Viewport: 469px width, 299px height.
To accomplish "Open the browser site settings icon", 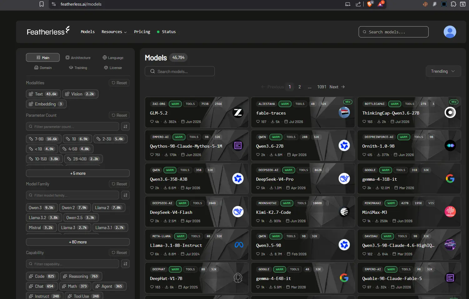I will [x=54, y=4].
